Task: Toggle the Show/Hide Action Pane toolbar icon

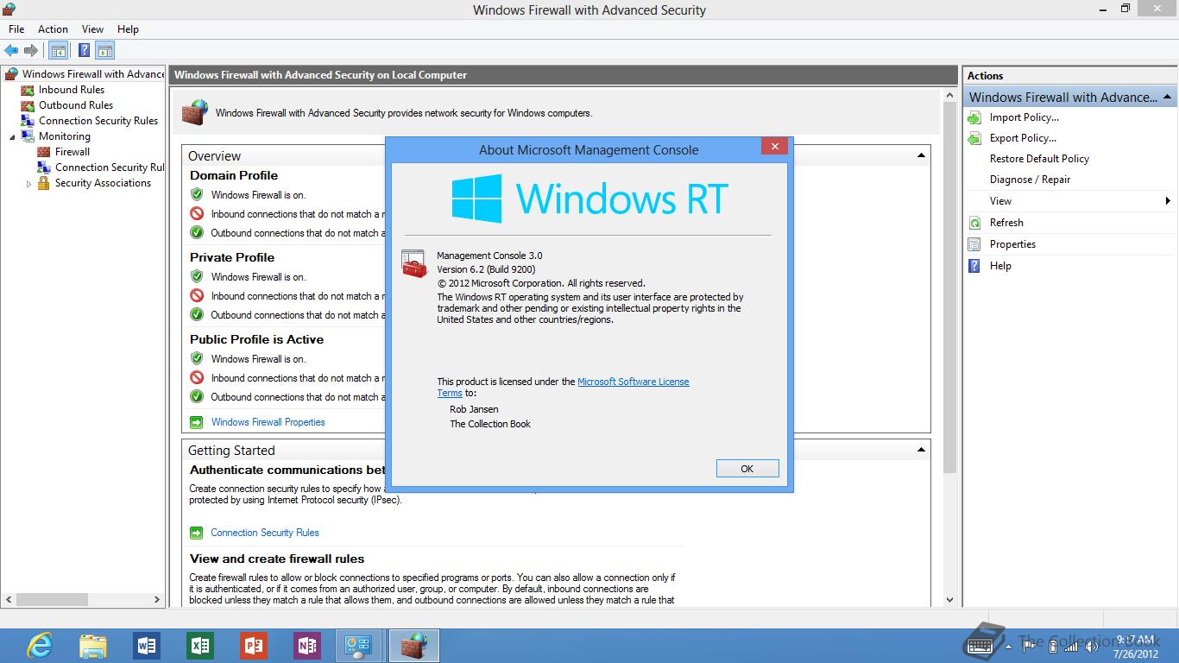Action: [x=105, y=51]
